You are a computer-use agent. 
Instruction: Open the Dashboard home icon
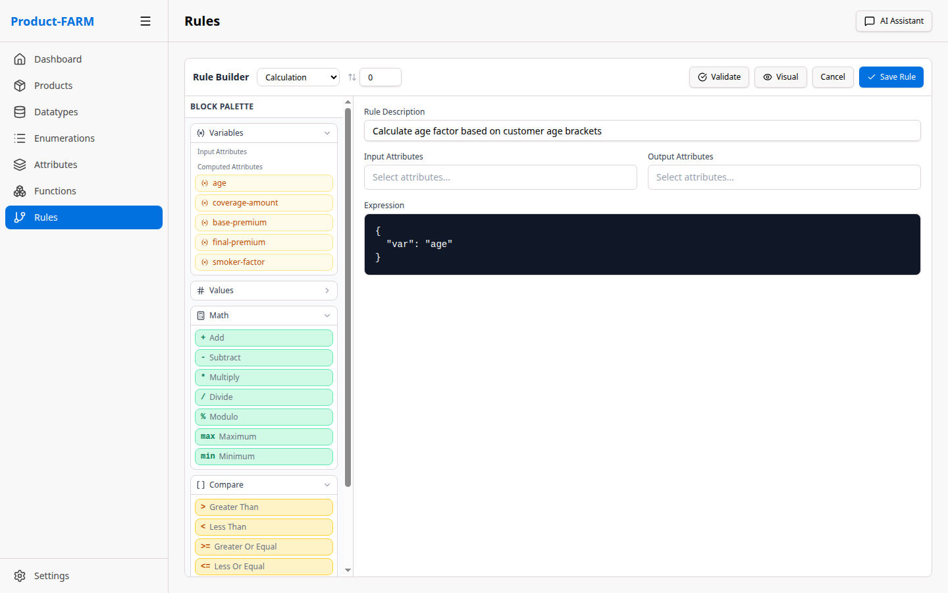(x=20, y=59)
